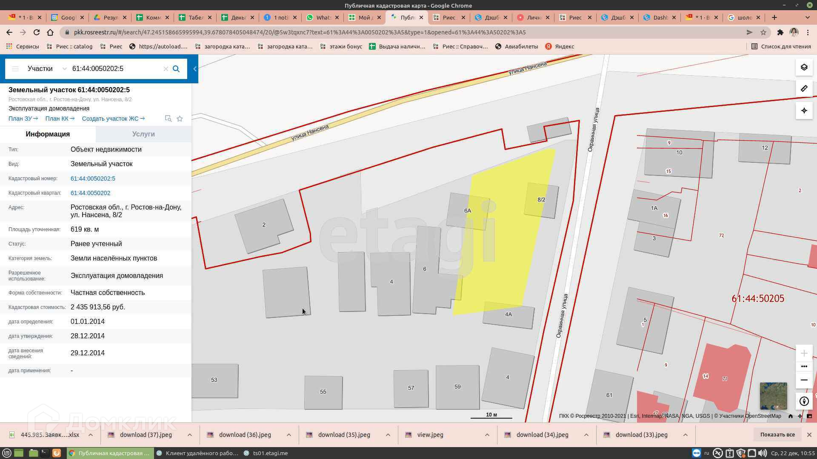
Task: Open the map layers panel
Action: [804, 68]
